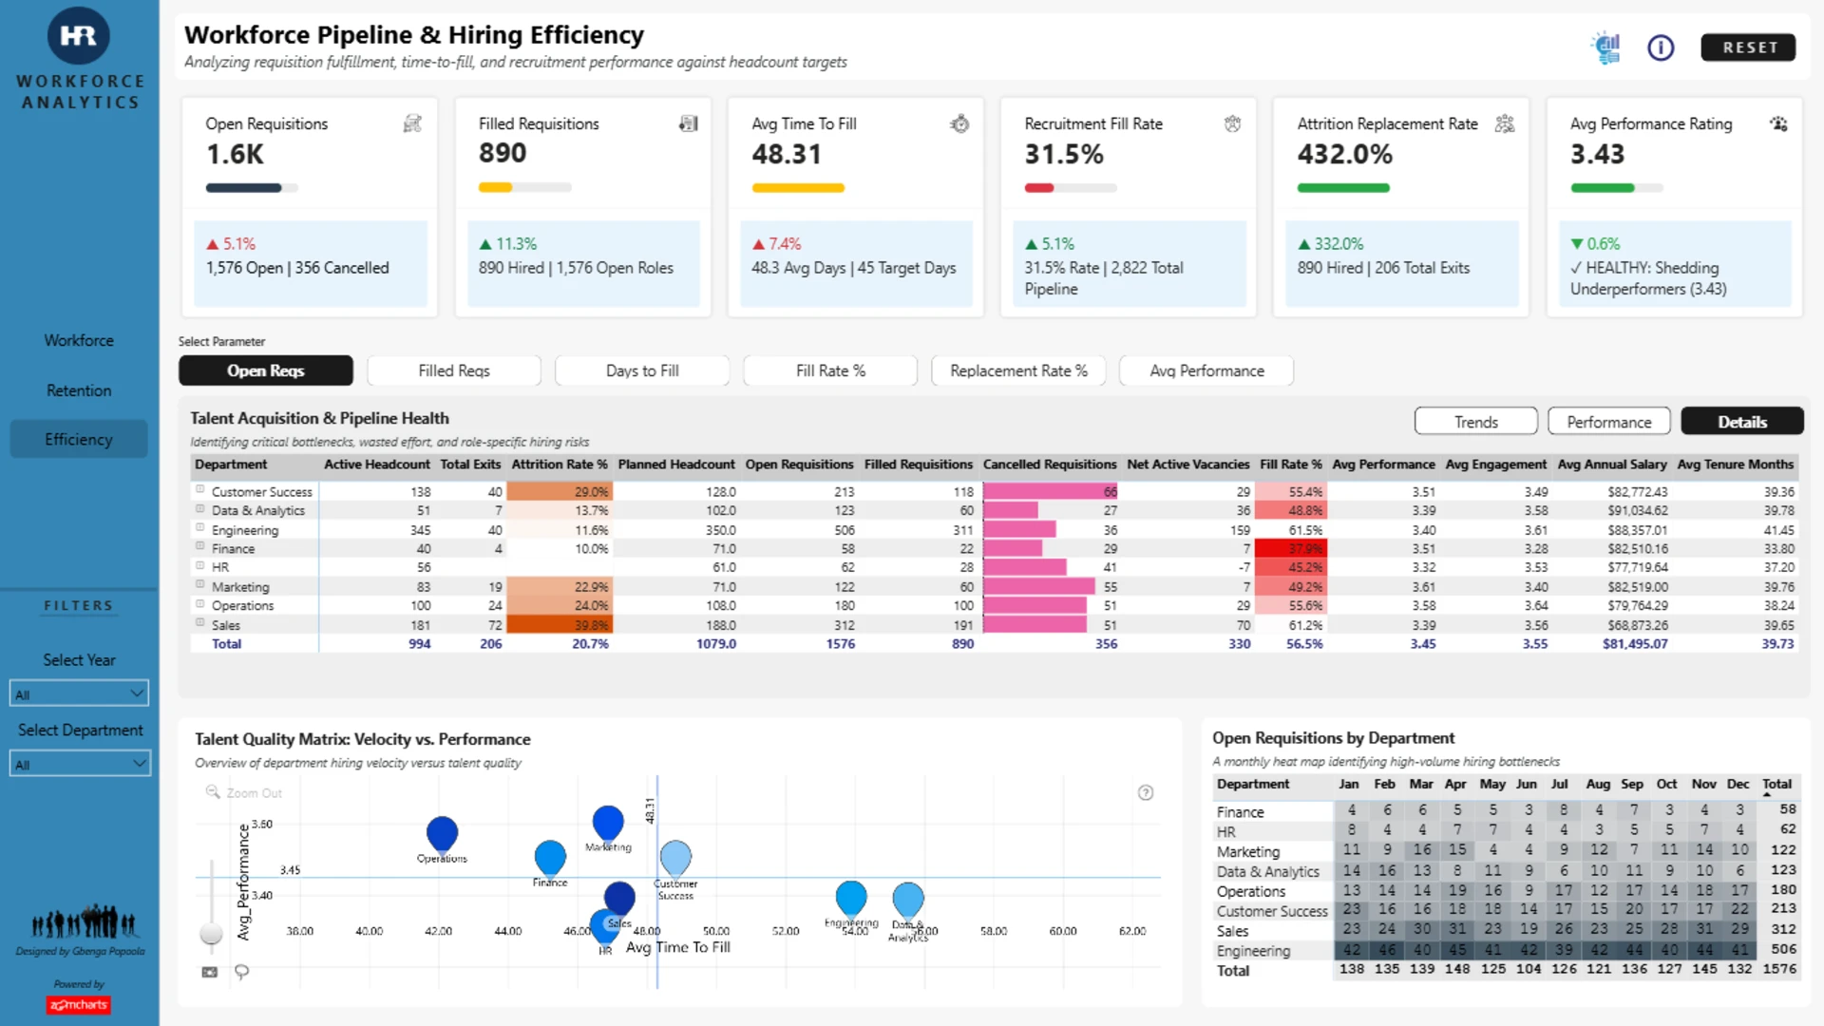Screen dimensions: 1824x1026
Task: Select the Data & Analytics bubble in the scatter chart
Action: pos(908,901)
